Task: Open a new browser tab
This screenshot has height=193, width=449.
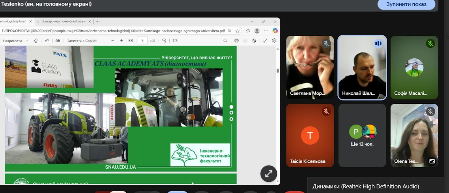Action: click(98, 21)
